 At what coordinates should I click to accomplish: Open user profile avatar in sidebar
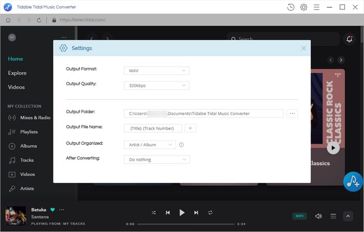pyautogui.click(x=12, y=37)
